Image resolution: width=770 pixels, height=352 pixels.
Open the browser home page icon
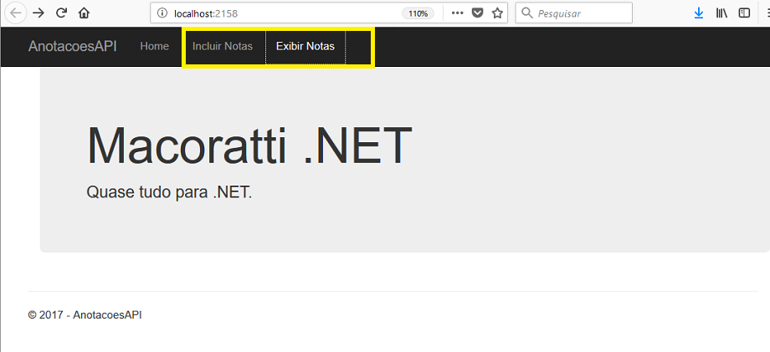click(84, 13)
